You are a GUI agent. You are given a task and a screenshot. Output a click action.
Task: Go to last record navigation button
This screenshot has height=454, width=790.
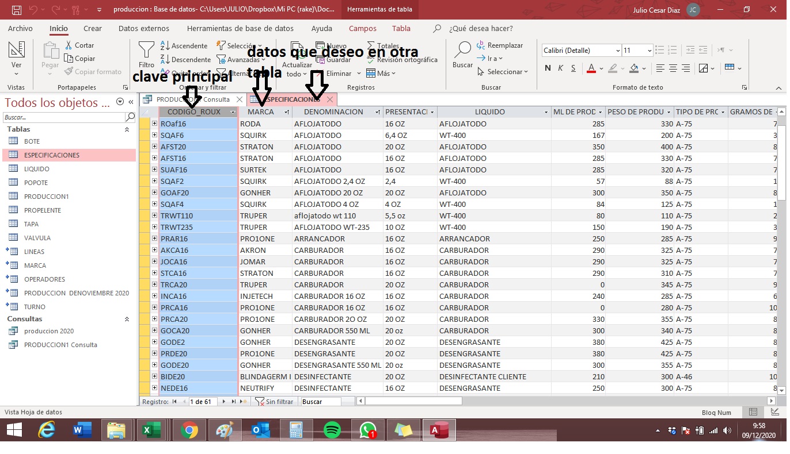(x=234, y=402)
